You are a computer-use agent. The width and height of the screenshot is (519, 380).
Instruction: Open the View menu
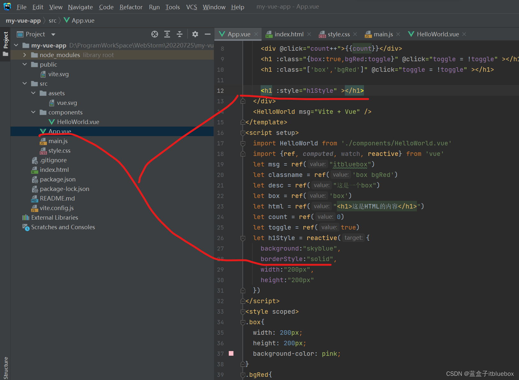tap(56, 7)
